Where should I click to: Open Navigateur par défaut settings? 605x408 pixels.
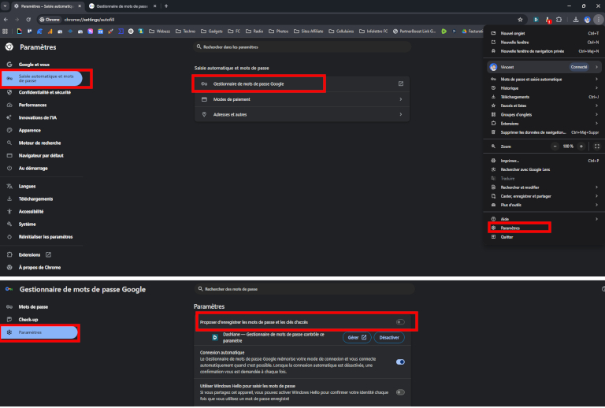coord(41,156)
